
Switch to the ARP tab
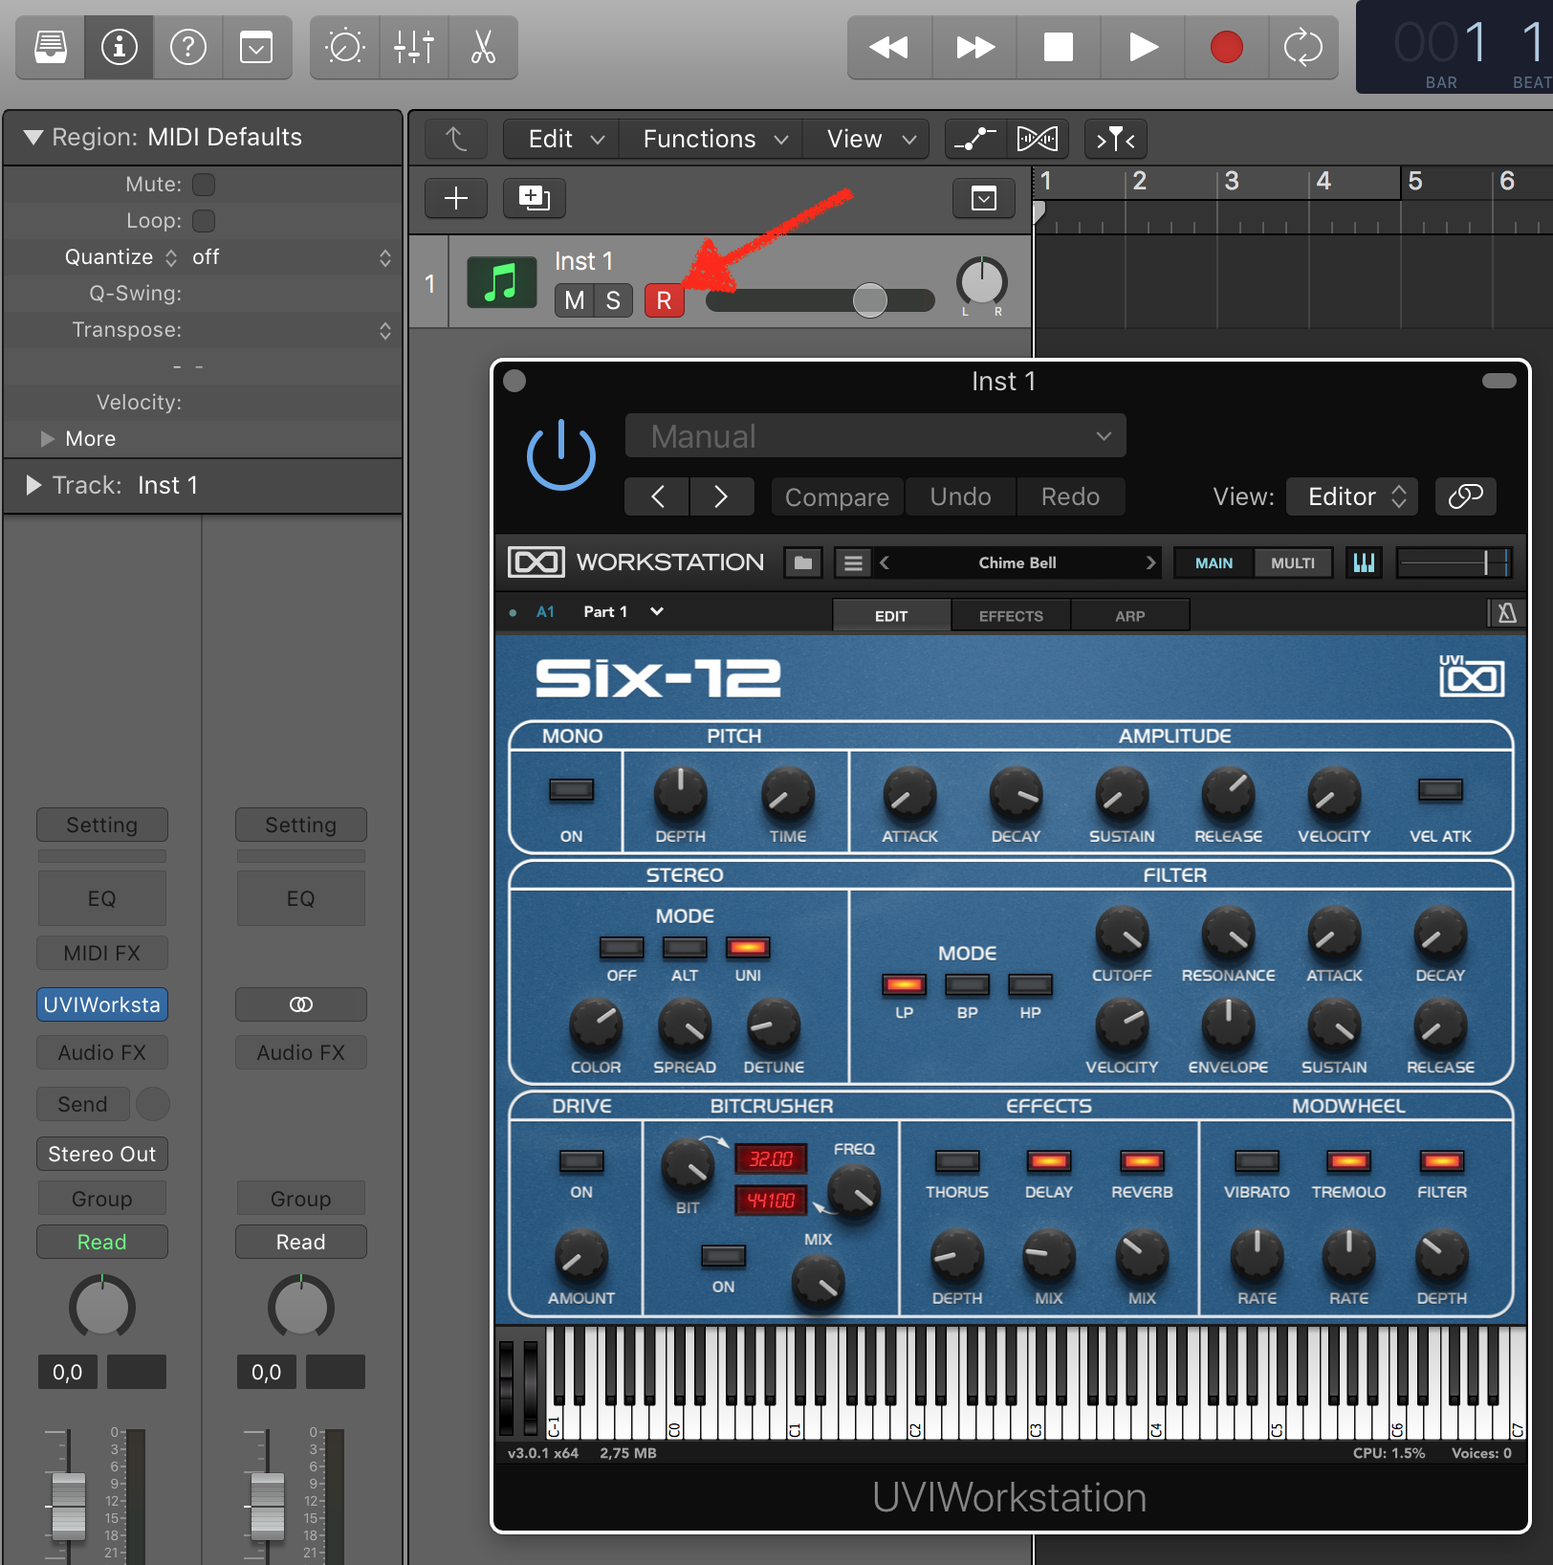pyautogui.click(x=1129, y=615)
